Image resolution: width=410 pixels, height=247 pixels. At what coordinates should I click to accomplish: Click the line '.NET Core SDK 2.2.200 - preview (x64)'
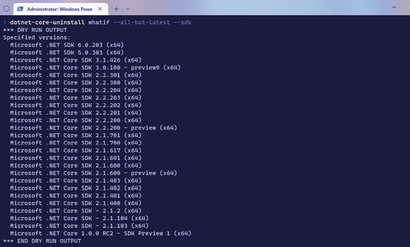pos(94,128)
